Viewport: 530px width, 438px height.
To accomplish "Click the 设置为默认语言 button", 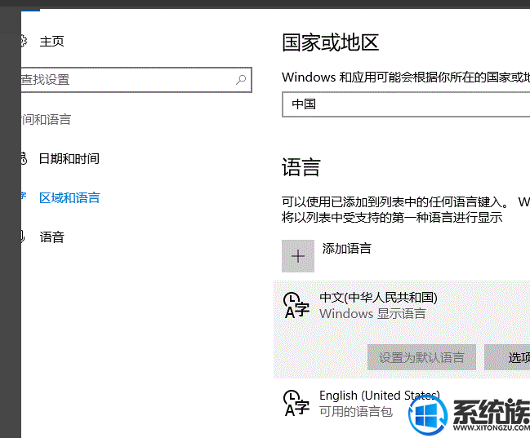I will (x=421, y=357).
